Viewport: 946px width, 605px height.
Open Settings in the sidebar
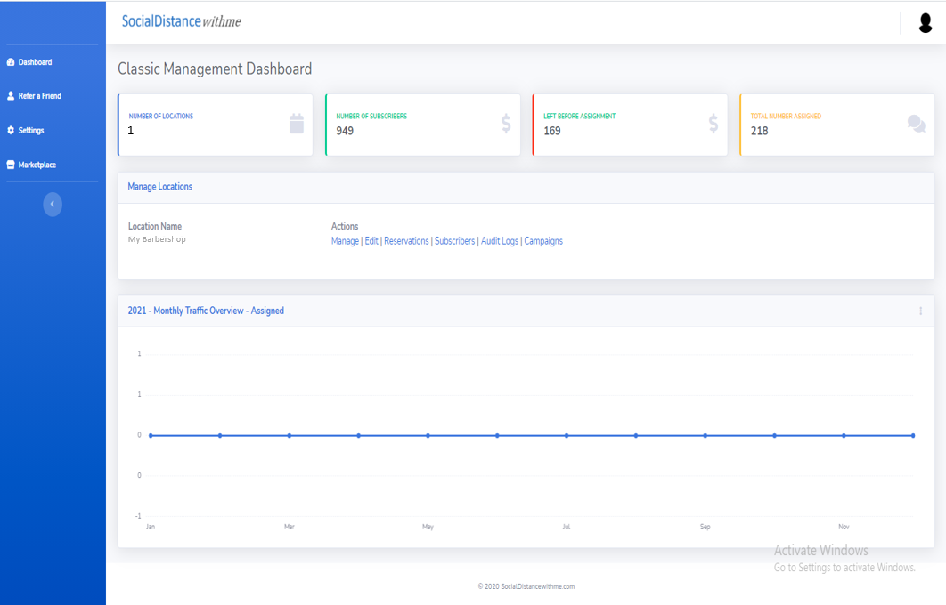click(30, 131)
